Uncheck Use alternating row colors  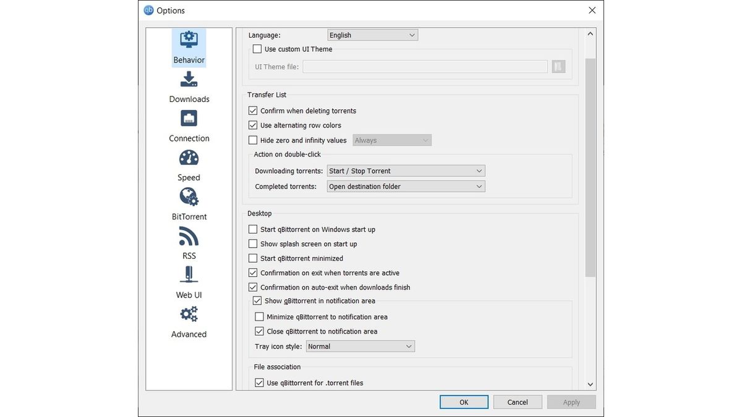[x=252, y=124]
